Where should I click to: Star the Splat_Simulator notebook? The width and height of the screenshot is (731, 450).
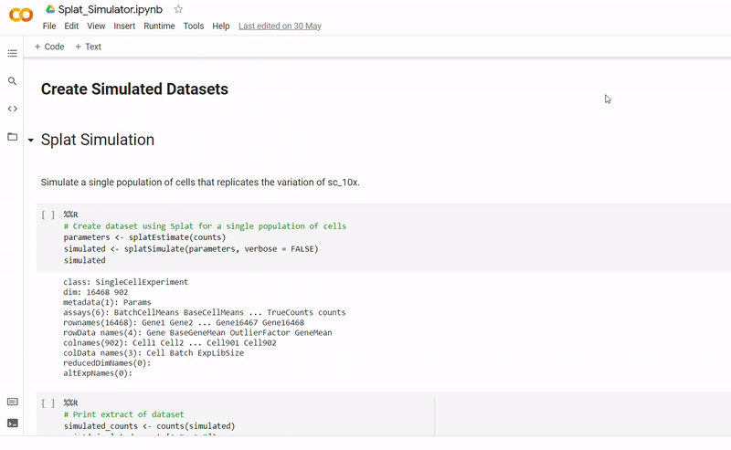coord(178,9)
